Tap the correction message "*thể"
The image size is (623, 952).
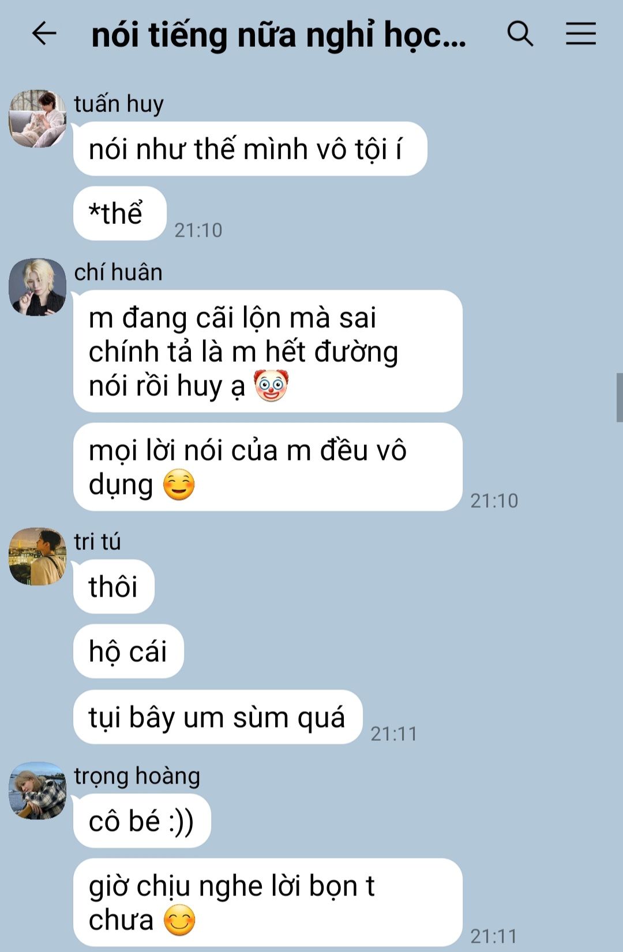[120, 213]
